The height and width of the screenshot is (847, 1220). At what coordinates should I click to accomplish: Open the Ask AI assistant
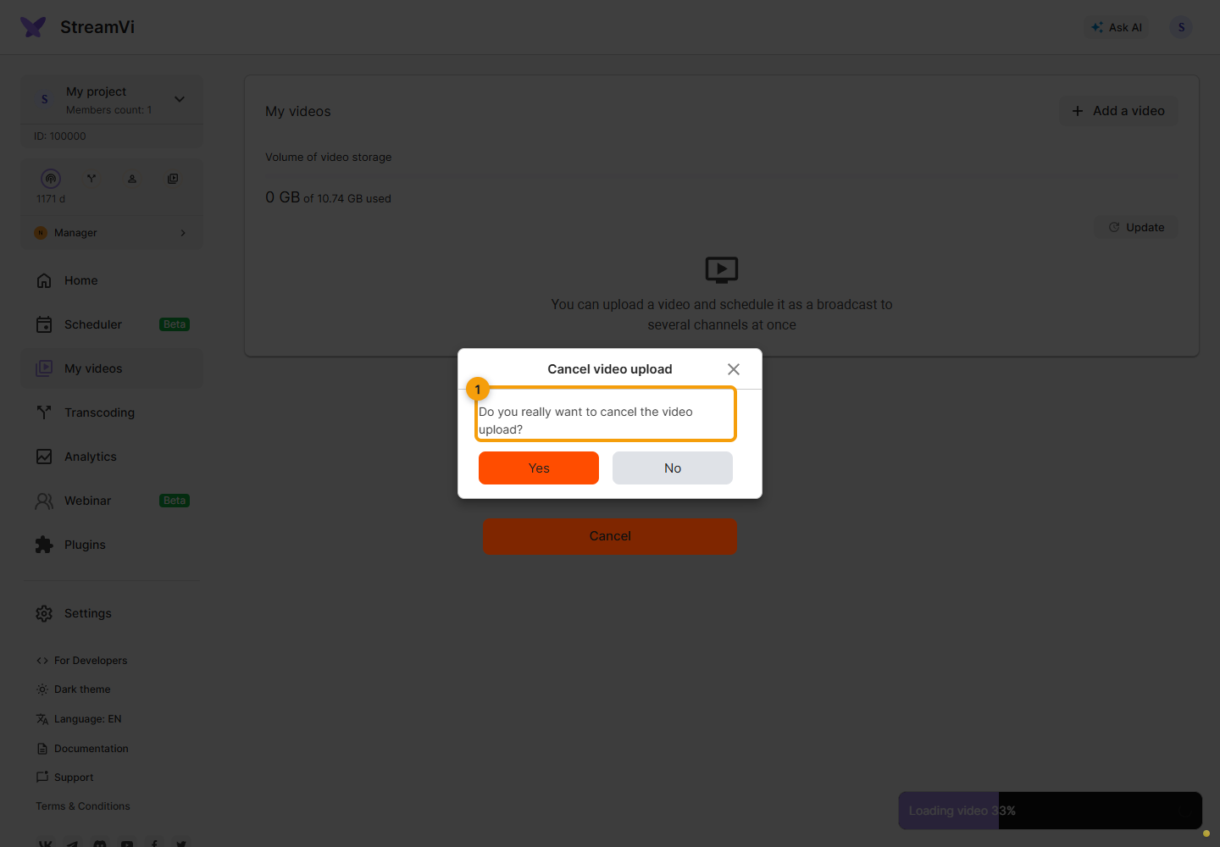(1117, 27)
